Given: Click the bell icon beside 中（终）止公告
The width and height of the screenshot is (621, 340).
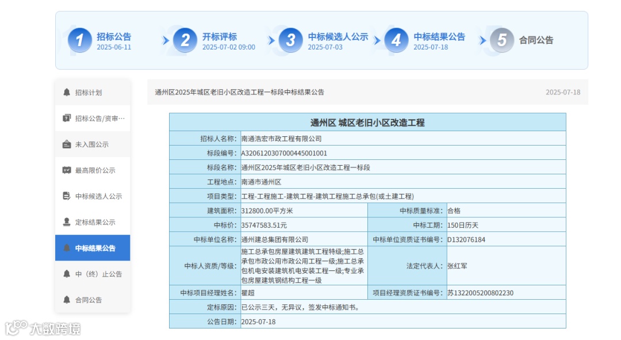Looking at the screenshot, I should 67,274.
